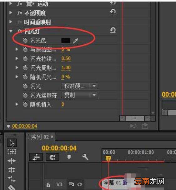Edit the 随机闪光 value 0 %
The height and width of the screenshot is (190, 176).
pos(66,77)
